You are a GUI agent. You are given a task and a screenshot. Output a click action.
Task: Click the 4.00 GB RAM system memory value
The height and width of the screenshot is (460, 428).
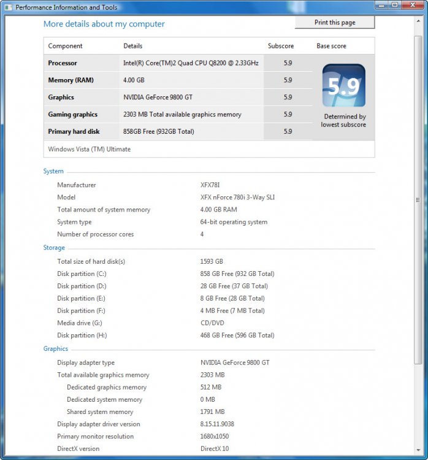click(218, 210)
